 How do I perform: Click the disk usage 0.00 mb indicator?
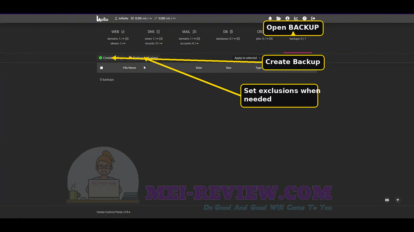pyautogui.click(x=142, y=19)
